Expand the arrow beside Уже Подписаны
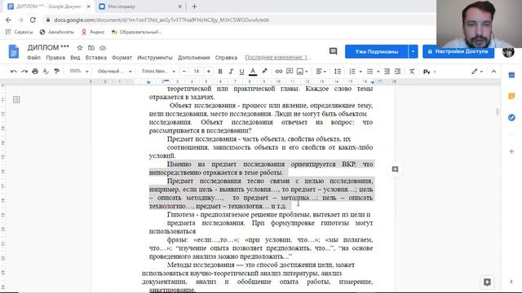Image resolution: width=522 pixels, height=293 pixels. [x=413, y=51]
